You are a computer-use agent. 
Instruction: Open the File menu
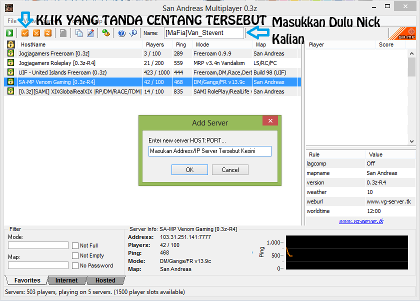point(12,21)
